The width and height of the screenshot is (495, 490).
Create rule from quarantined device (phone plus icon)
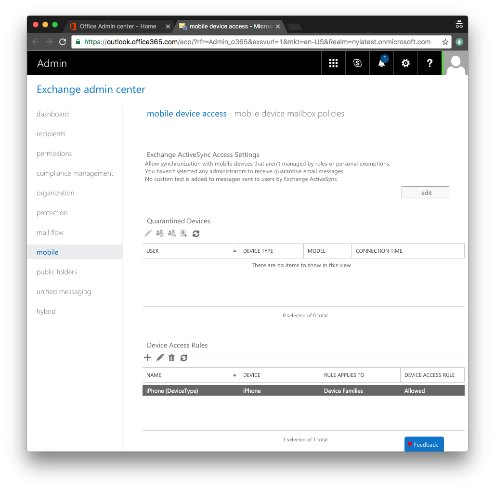click(183, 233)
